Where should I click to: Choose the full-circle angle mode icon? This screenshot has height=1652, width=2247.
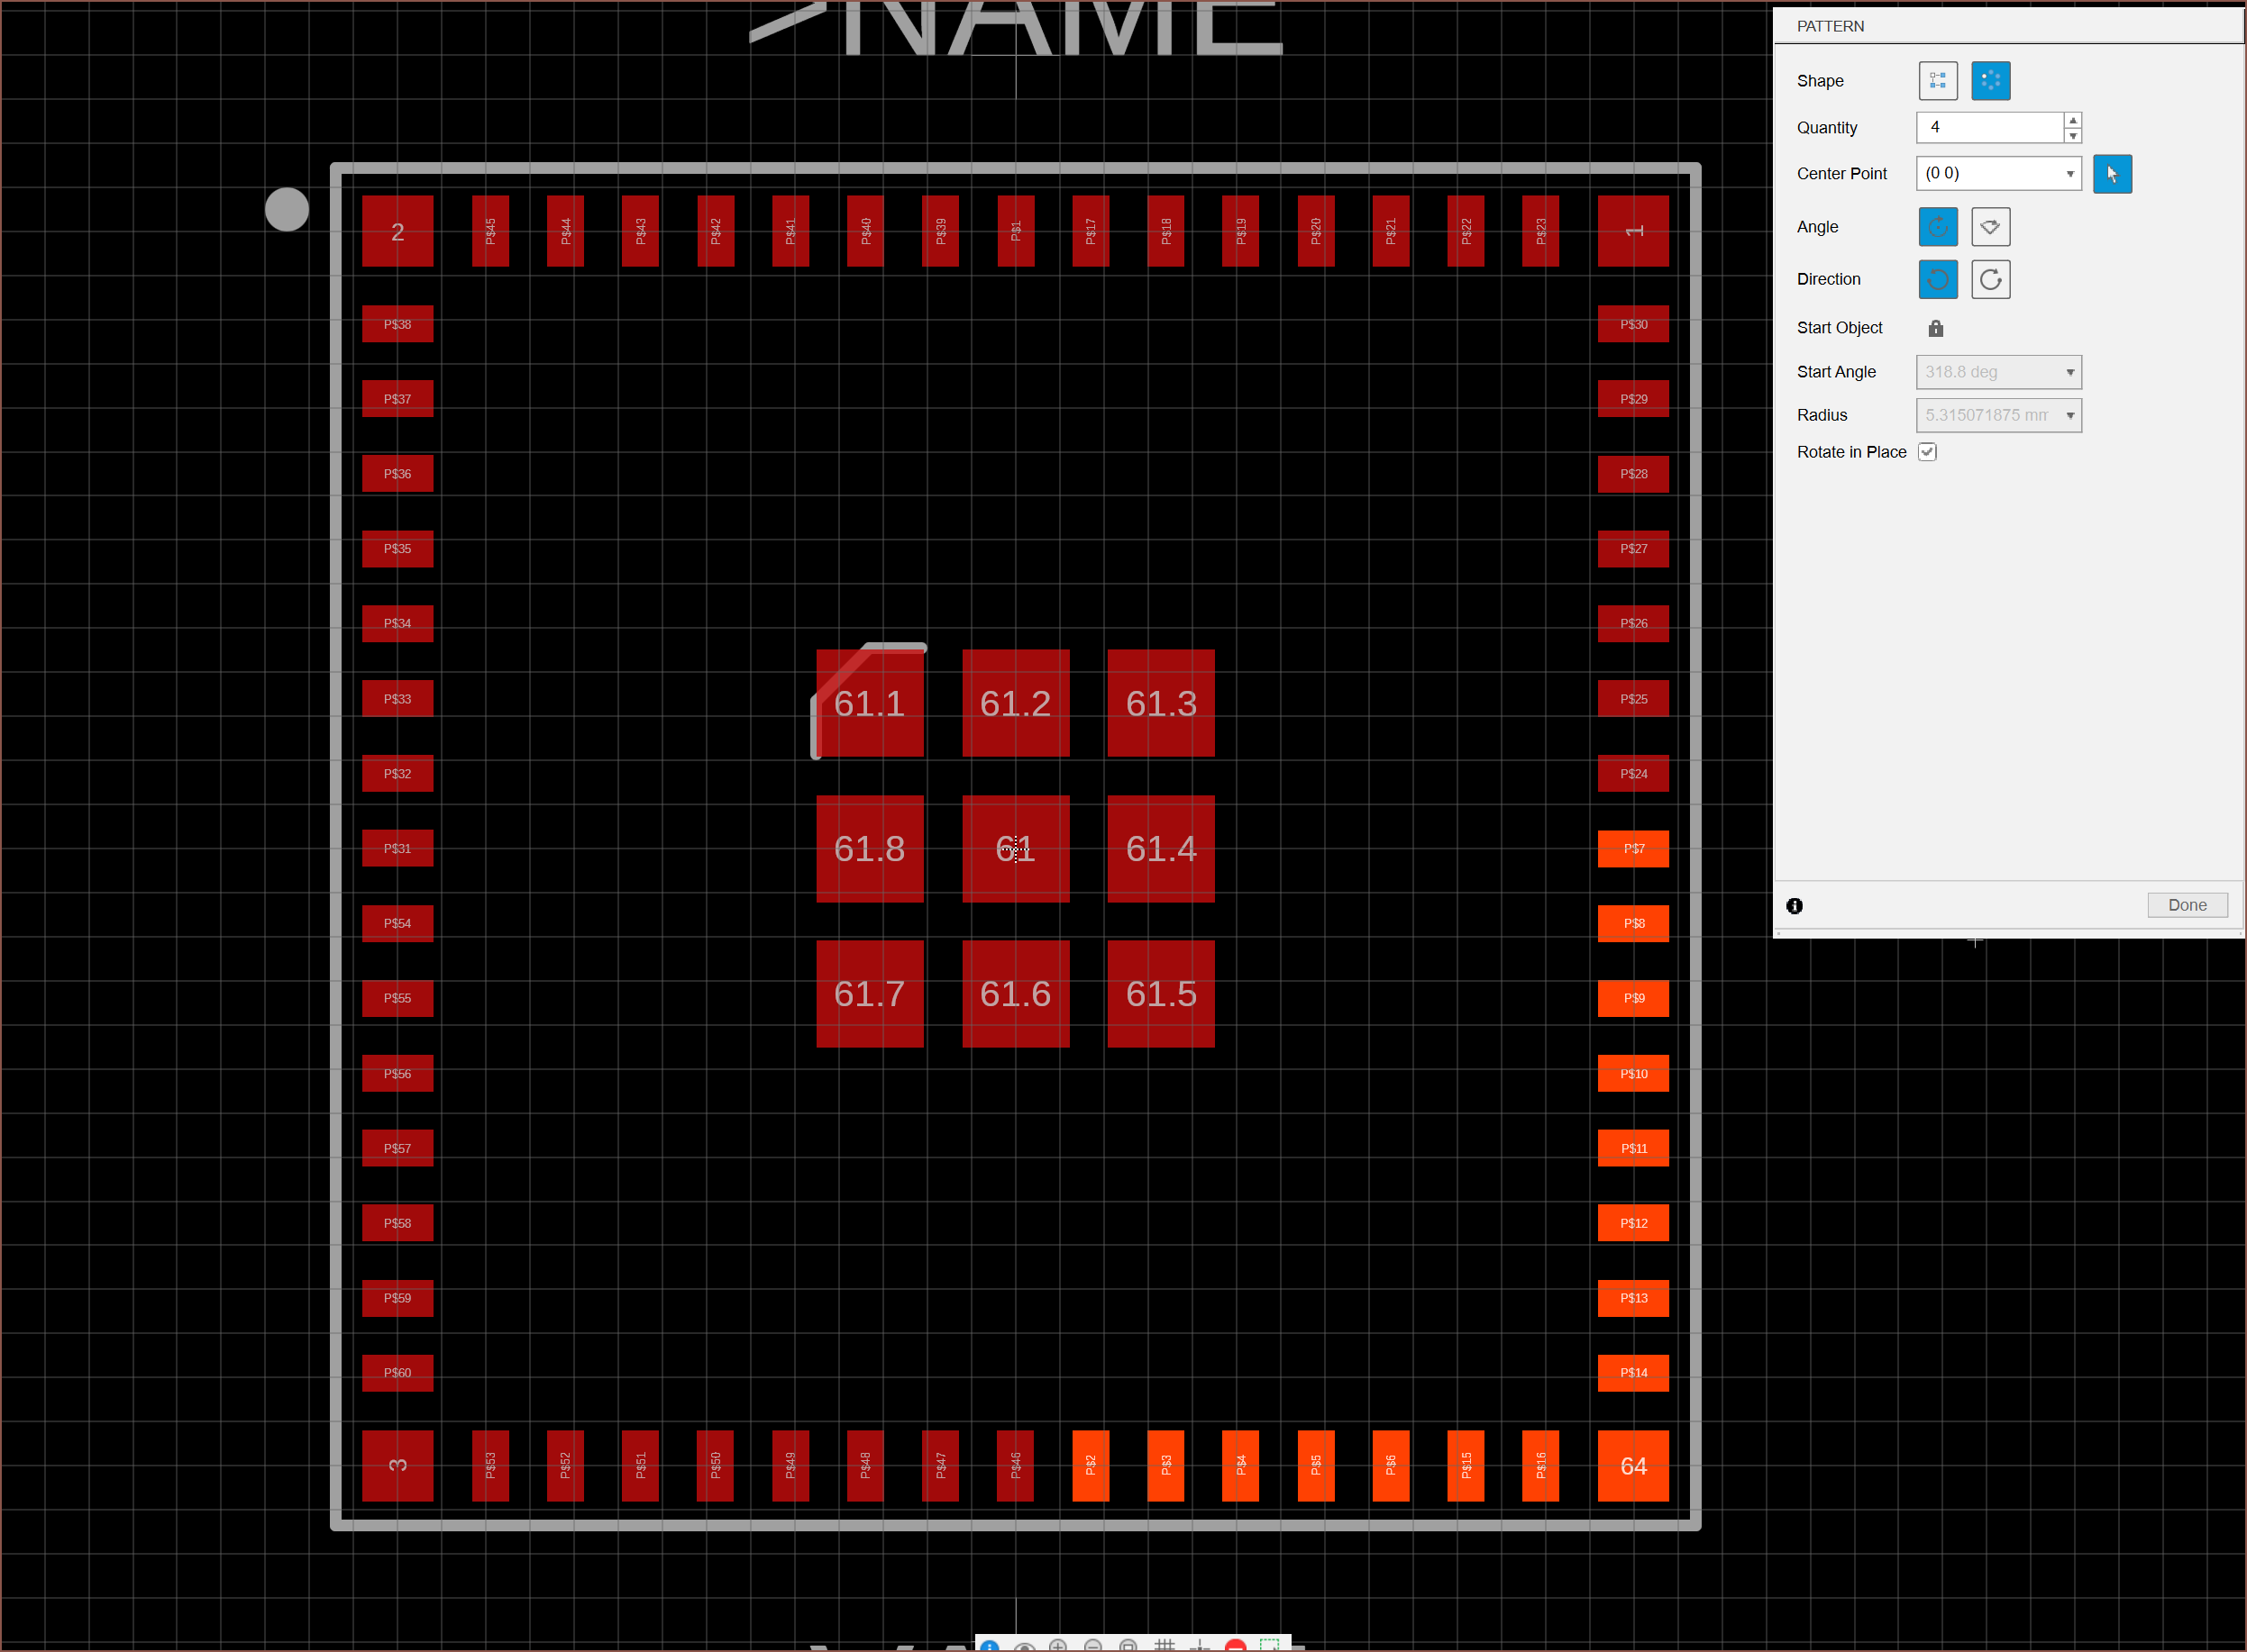[1937, 227]
